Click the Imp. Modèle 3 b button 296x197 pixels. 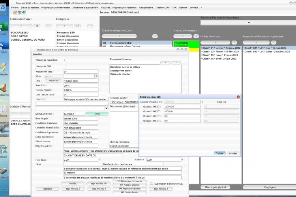[99, 184]
